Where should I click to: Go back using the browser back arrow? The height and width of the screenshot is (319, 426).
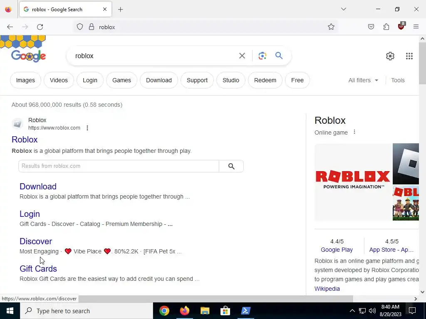tap(10, 27)
